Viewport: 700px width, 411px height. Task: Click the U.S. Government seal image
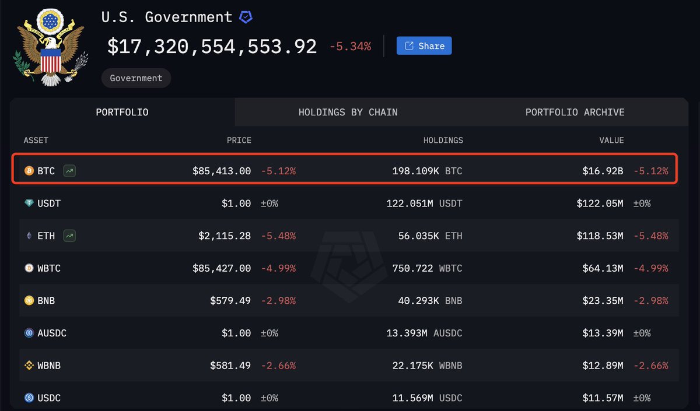[x=50, y=48]
